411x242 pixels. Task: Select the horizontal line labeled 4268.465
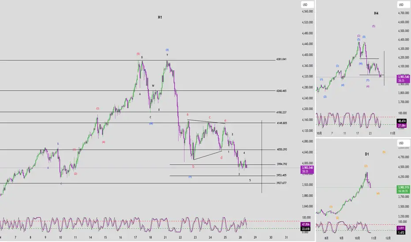(x=137, y=91)
